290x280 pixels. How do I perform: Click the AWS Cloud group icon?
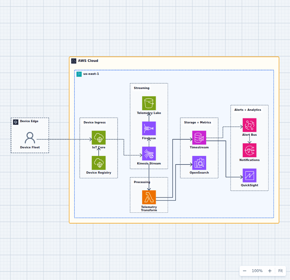point(74,61)
